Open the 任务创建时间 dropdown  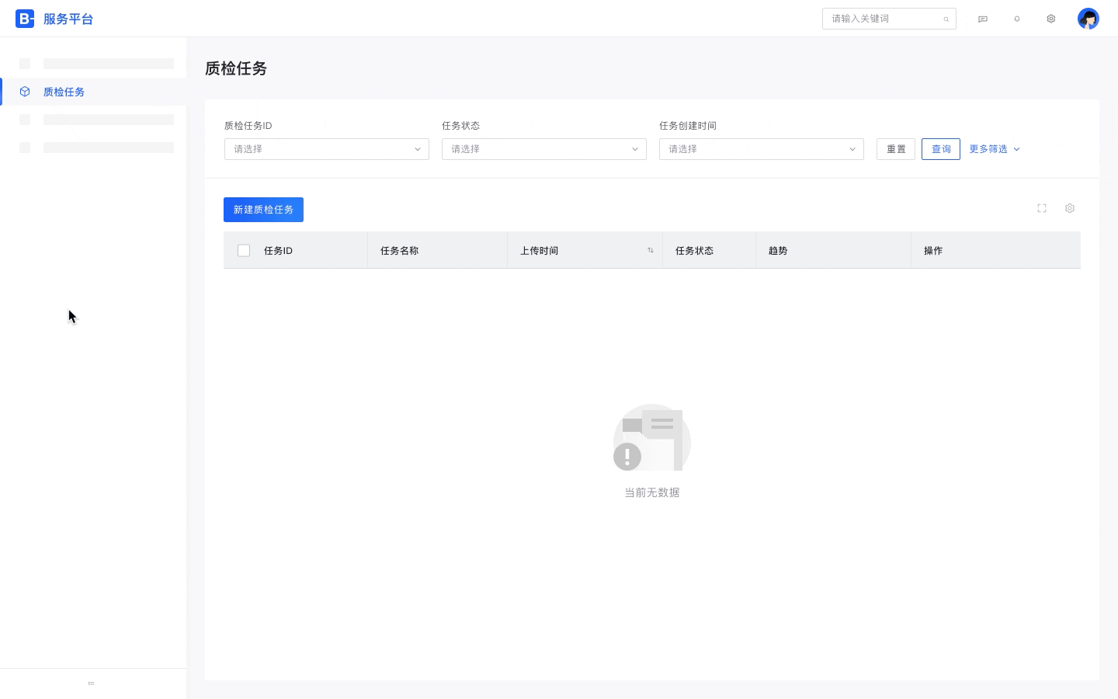[762, 149]
